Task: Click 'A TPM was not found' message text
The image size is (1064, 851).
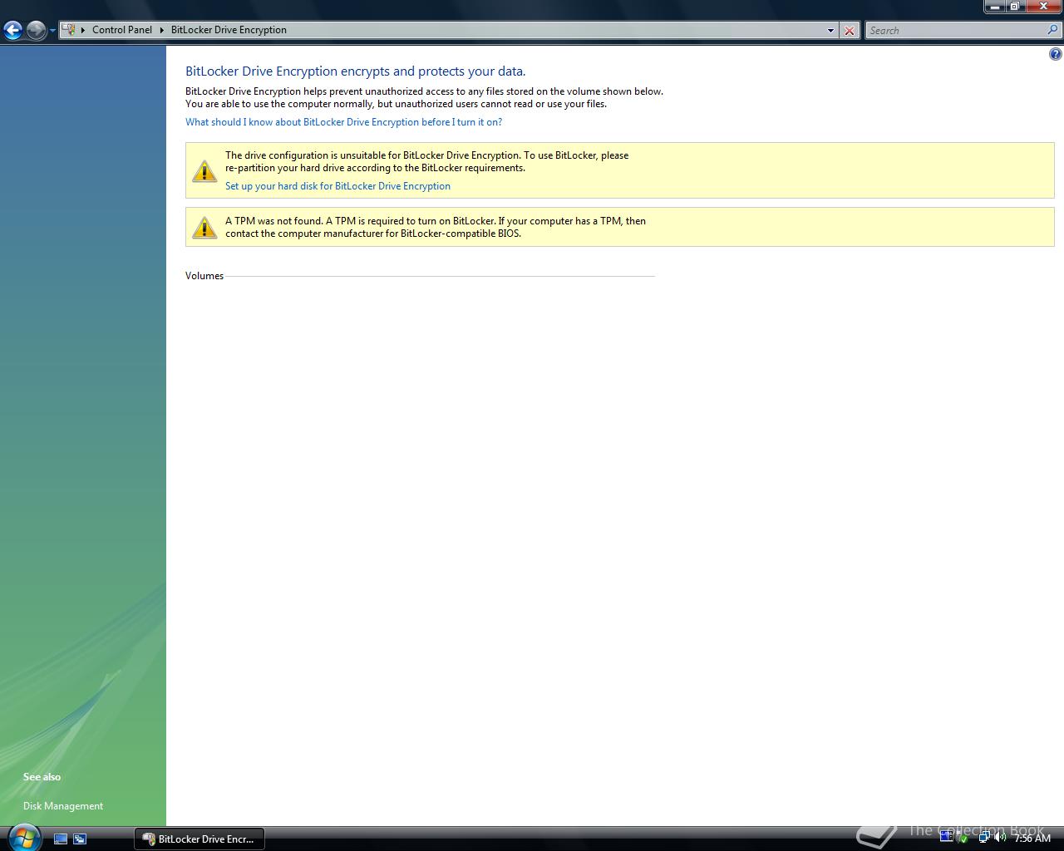Action: (x=436, y=227)
